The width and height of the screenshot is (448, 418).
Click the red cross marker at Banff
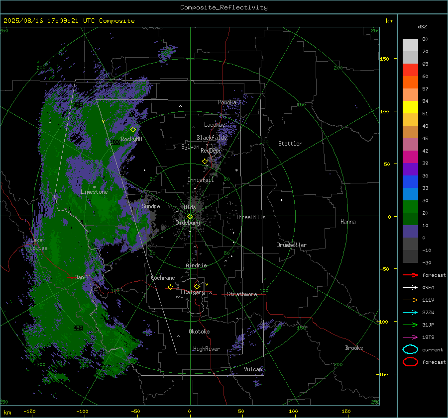click(x=71, y=277)
